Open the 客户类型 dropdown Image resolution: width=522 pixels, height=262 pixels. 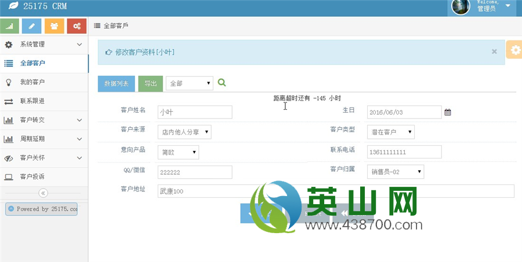tap(391, 132)
